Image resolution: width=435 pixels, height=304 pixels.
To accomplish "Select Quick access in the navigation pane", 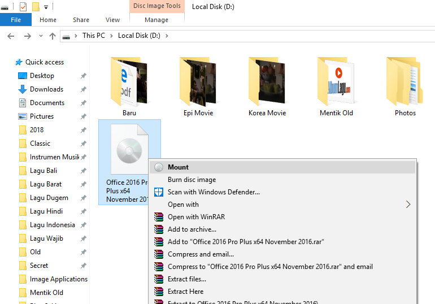I will [x=45, y=62].
